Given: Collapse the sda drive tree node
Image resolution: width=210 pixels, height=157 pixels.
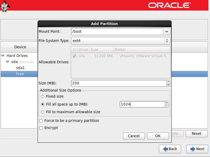Looking at the screenshot, I should point(8,62).
